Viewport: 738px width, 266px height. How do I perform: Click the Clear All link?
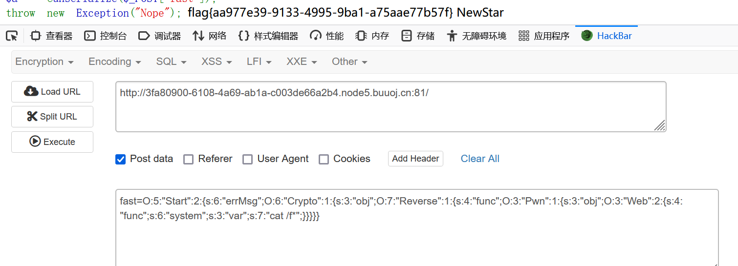click(480, 159)
